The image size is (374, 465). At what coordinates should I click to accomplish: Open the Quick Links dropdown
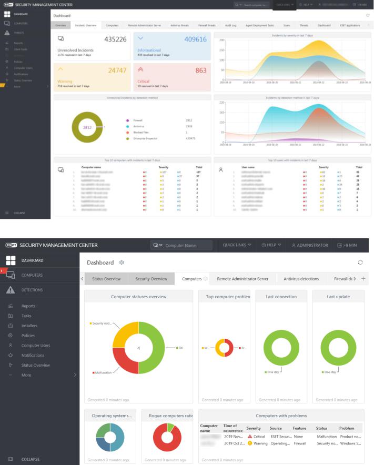pyautogui.click(x=237, y=245)
